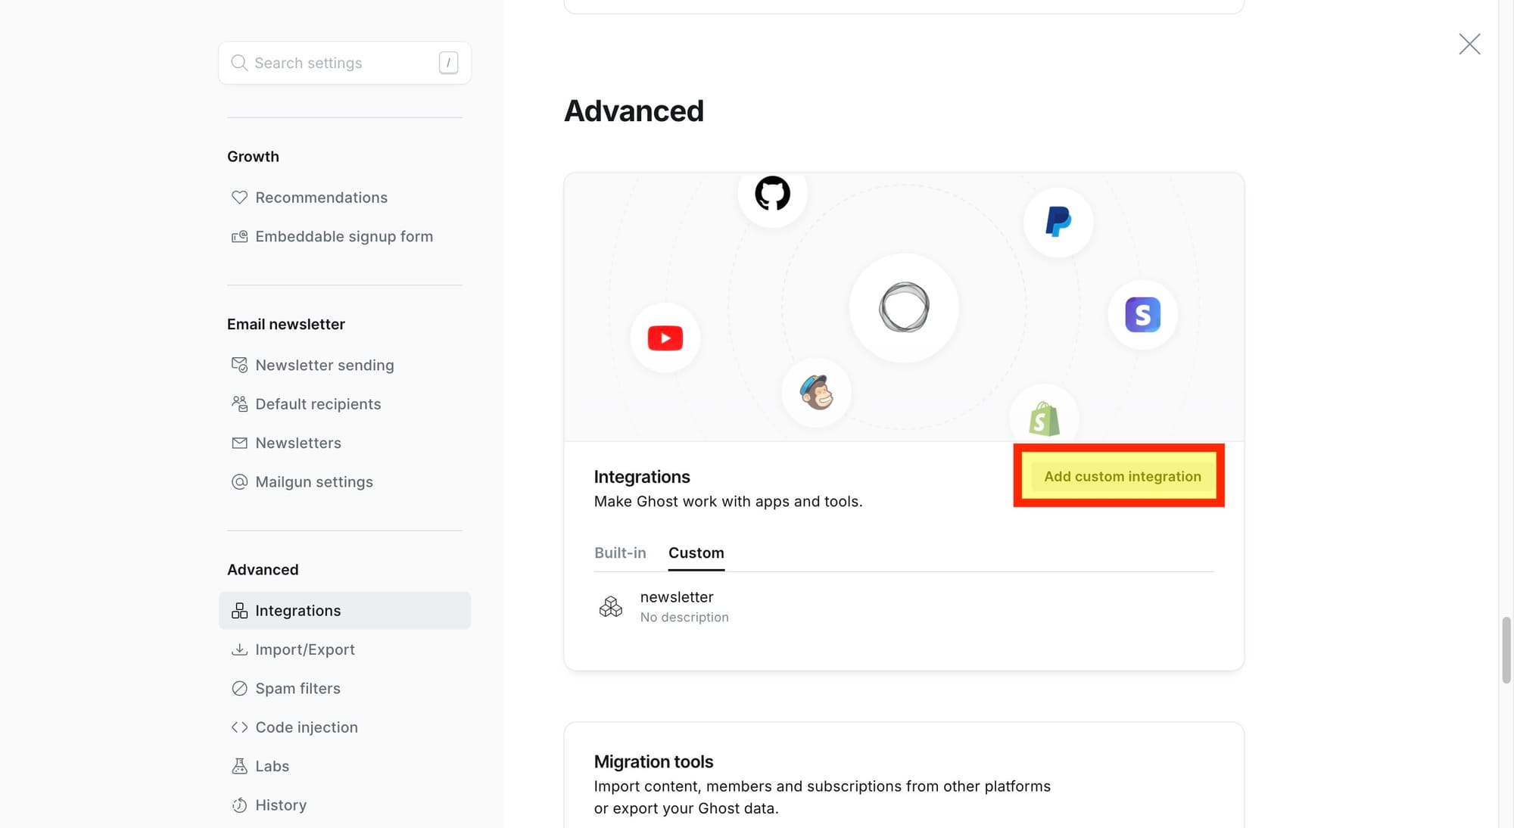Select the Custom tab
This screenshot has height=828, width=1514.
pyautogui.click(x=696, y=553)
